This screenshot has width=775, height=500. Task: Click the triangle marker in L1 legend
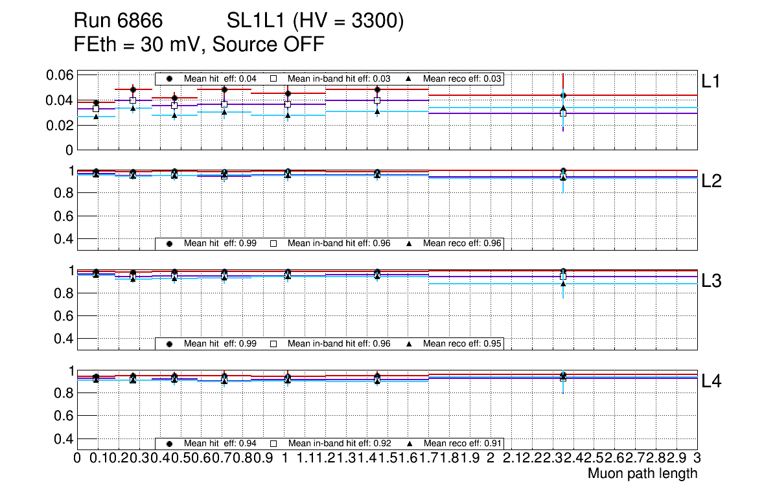click(x=410, y=79)
